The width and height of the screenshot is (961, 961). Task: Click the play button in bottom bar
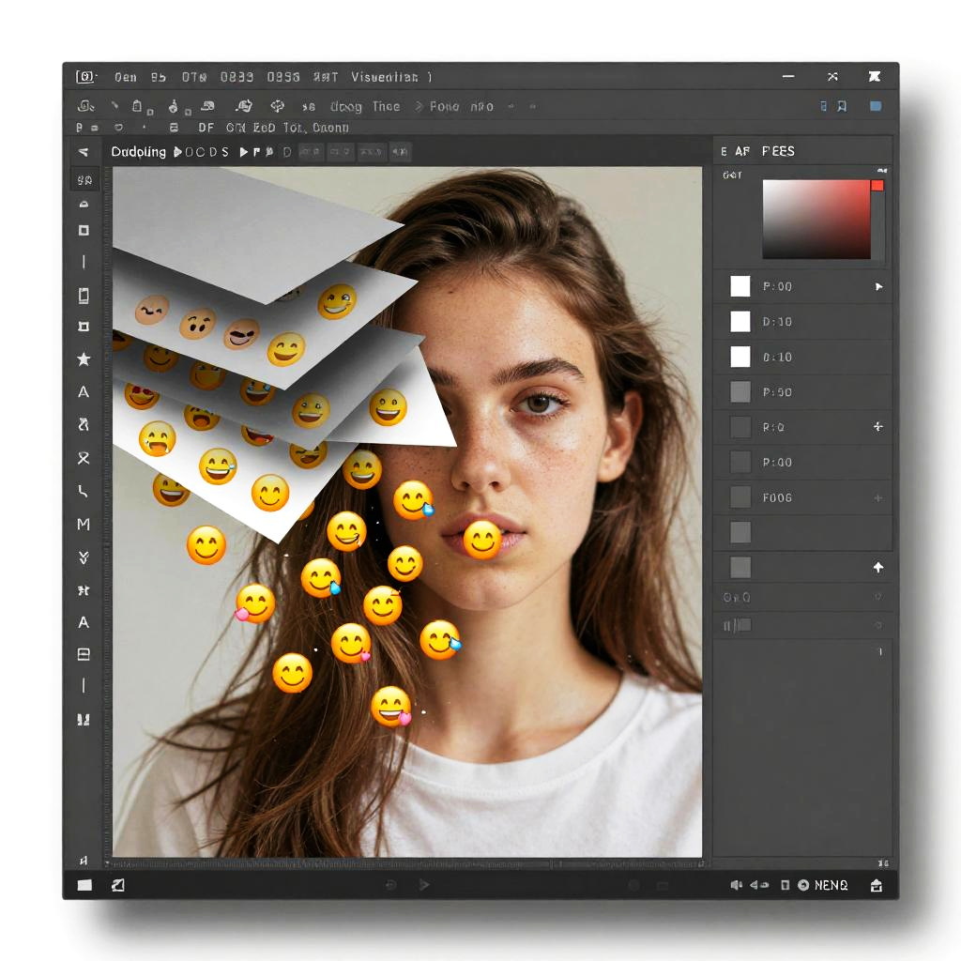point(424,885)
